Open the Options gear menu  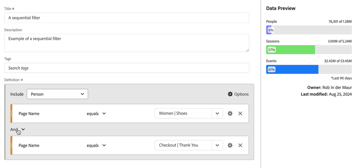[x=238, y=94]
